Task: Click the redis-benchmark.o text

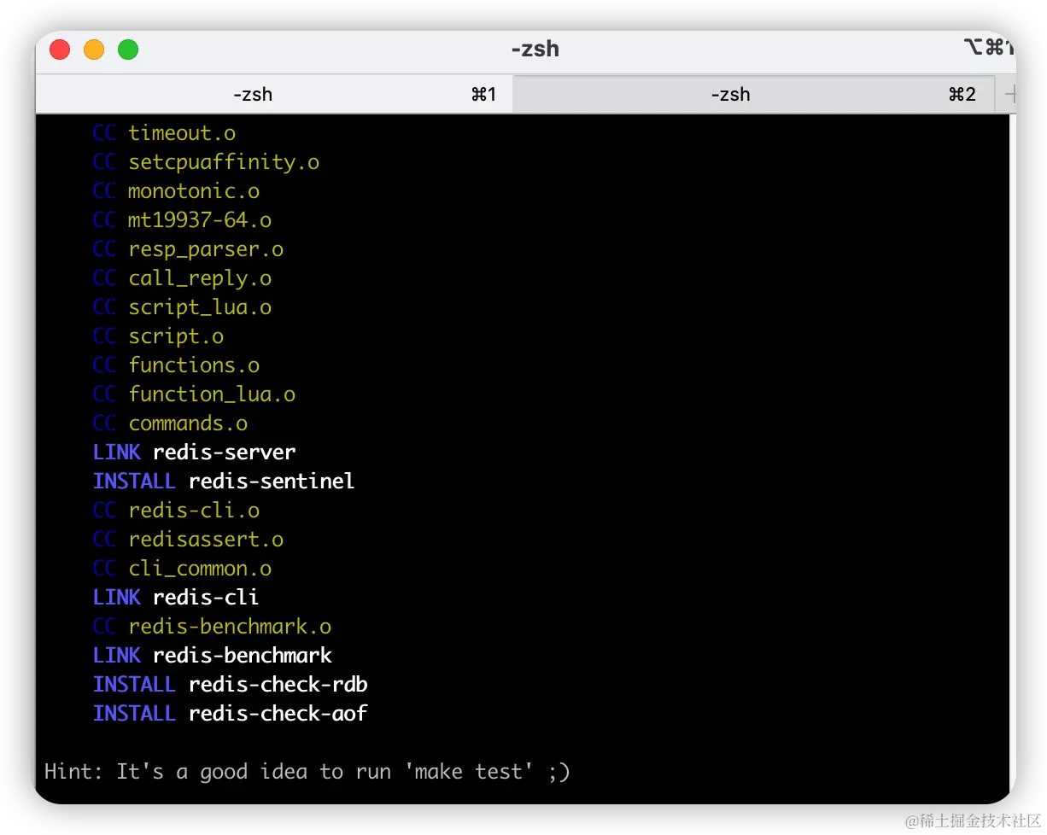Action: 230,627
